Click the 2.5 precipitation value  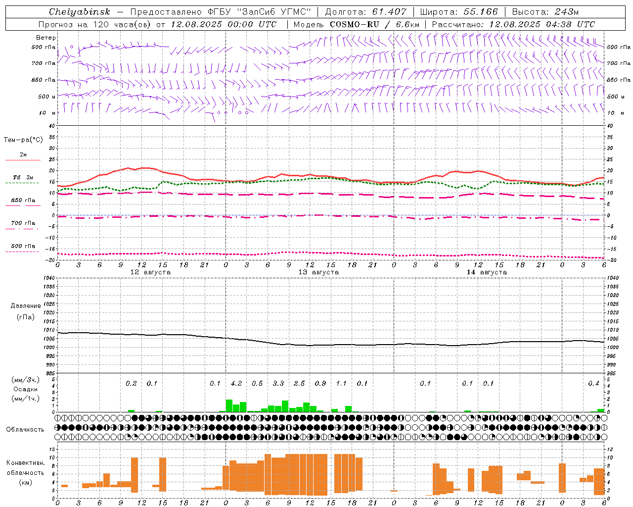tap(299, 384)
